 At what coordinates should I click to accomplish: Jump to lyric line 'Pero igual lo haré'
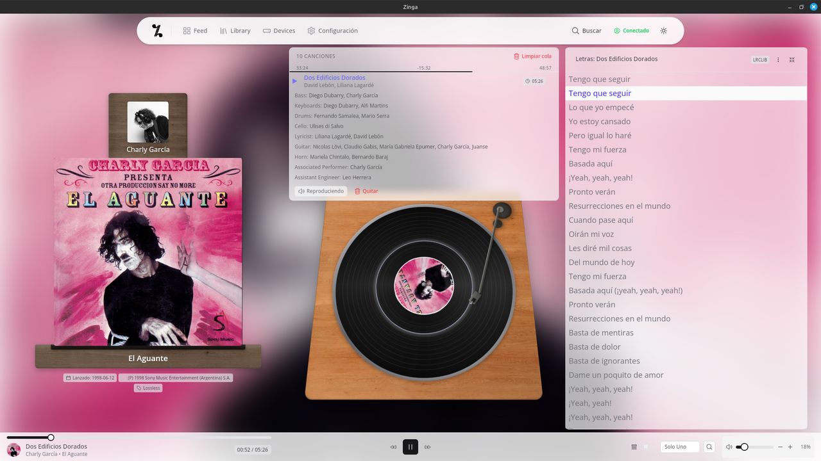coord(686,136)
